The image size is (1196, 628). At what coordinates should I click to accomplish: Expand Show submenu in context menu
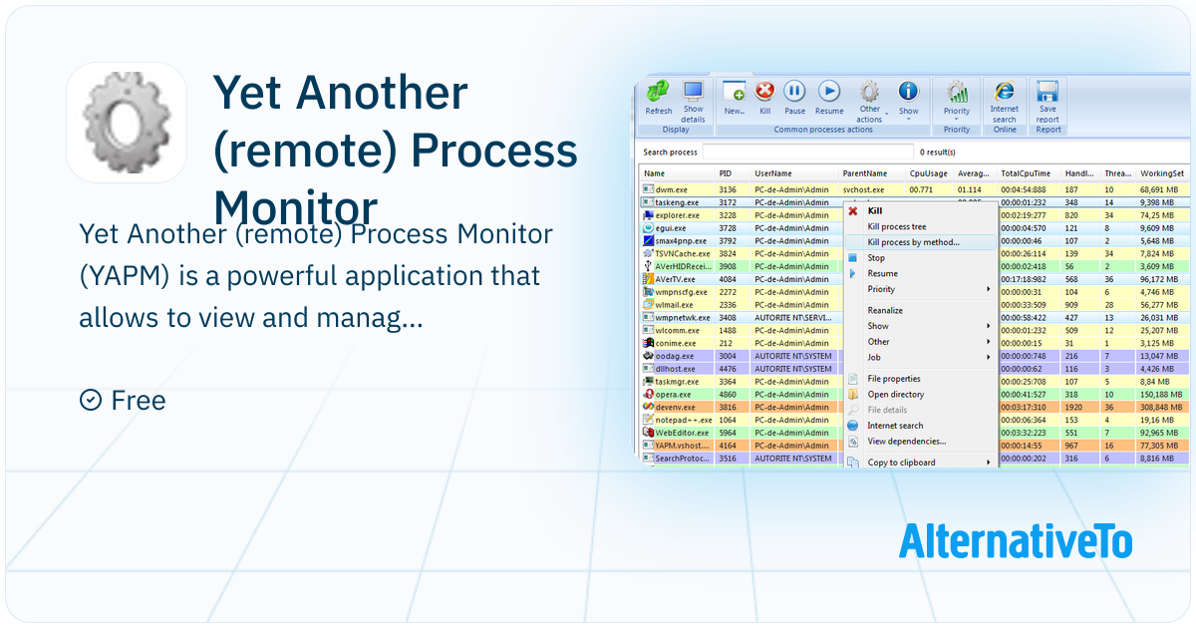[921, 326]
